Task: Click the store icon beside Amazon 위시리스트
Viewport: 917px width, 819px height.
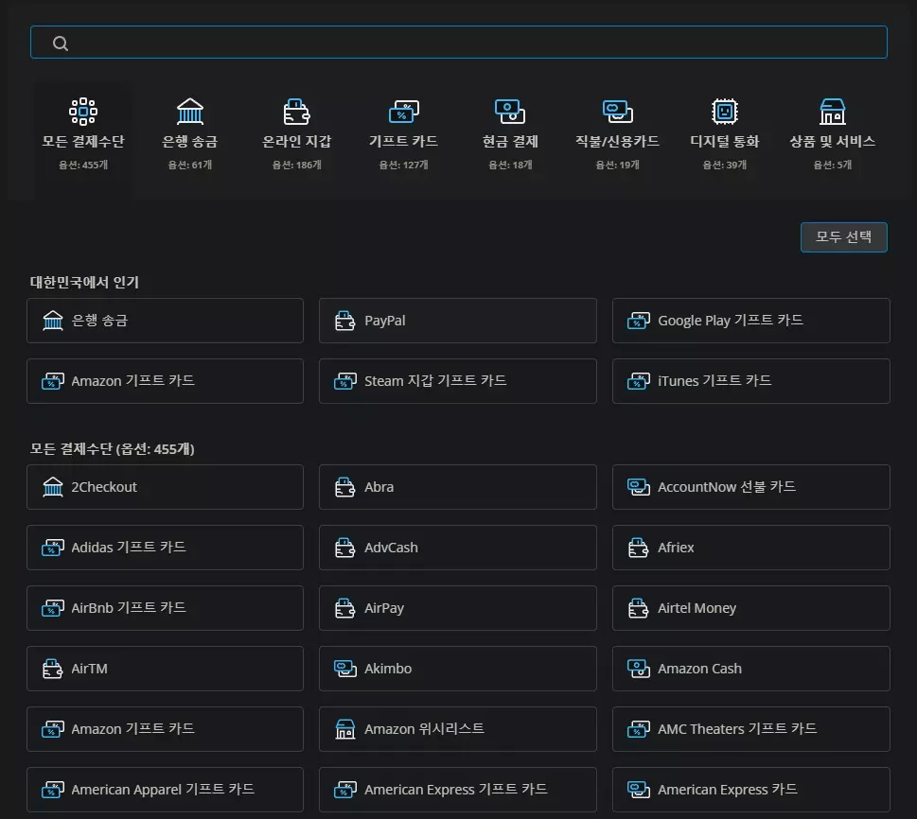Action: tap(345, 729)
